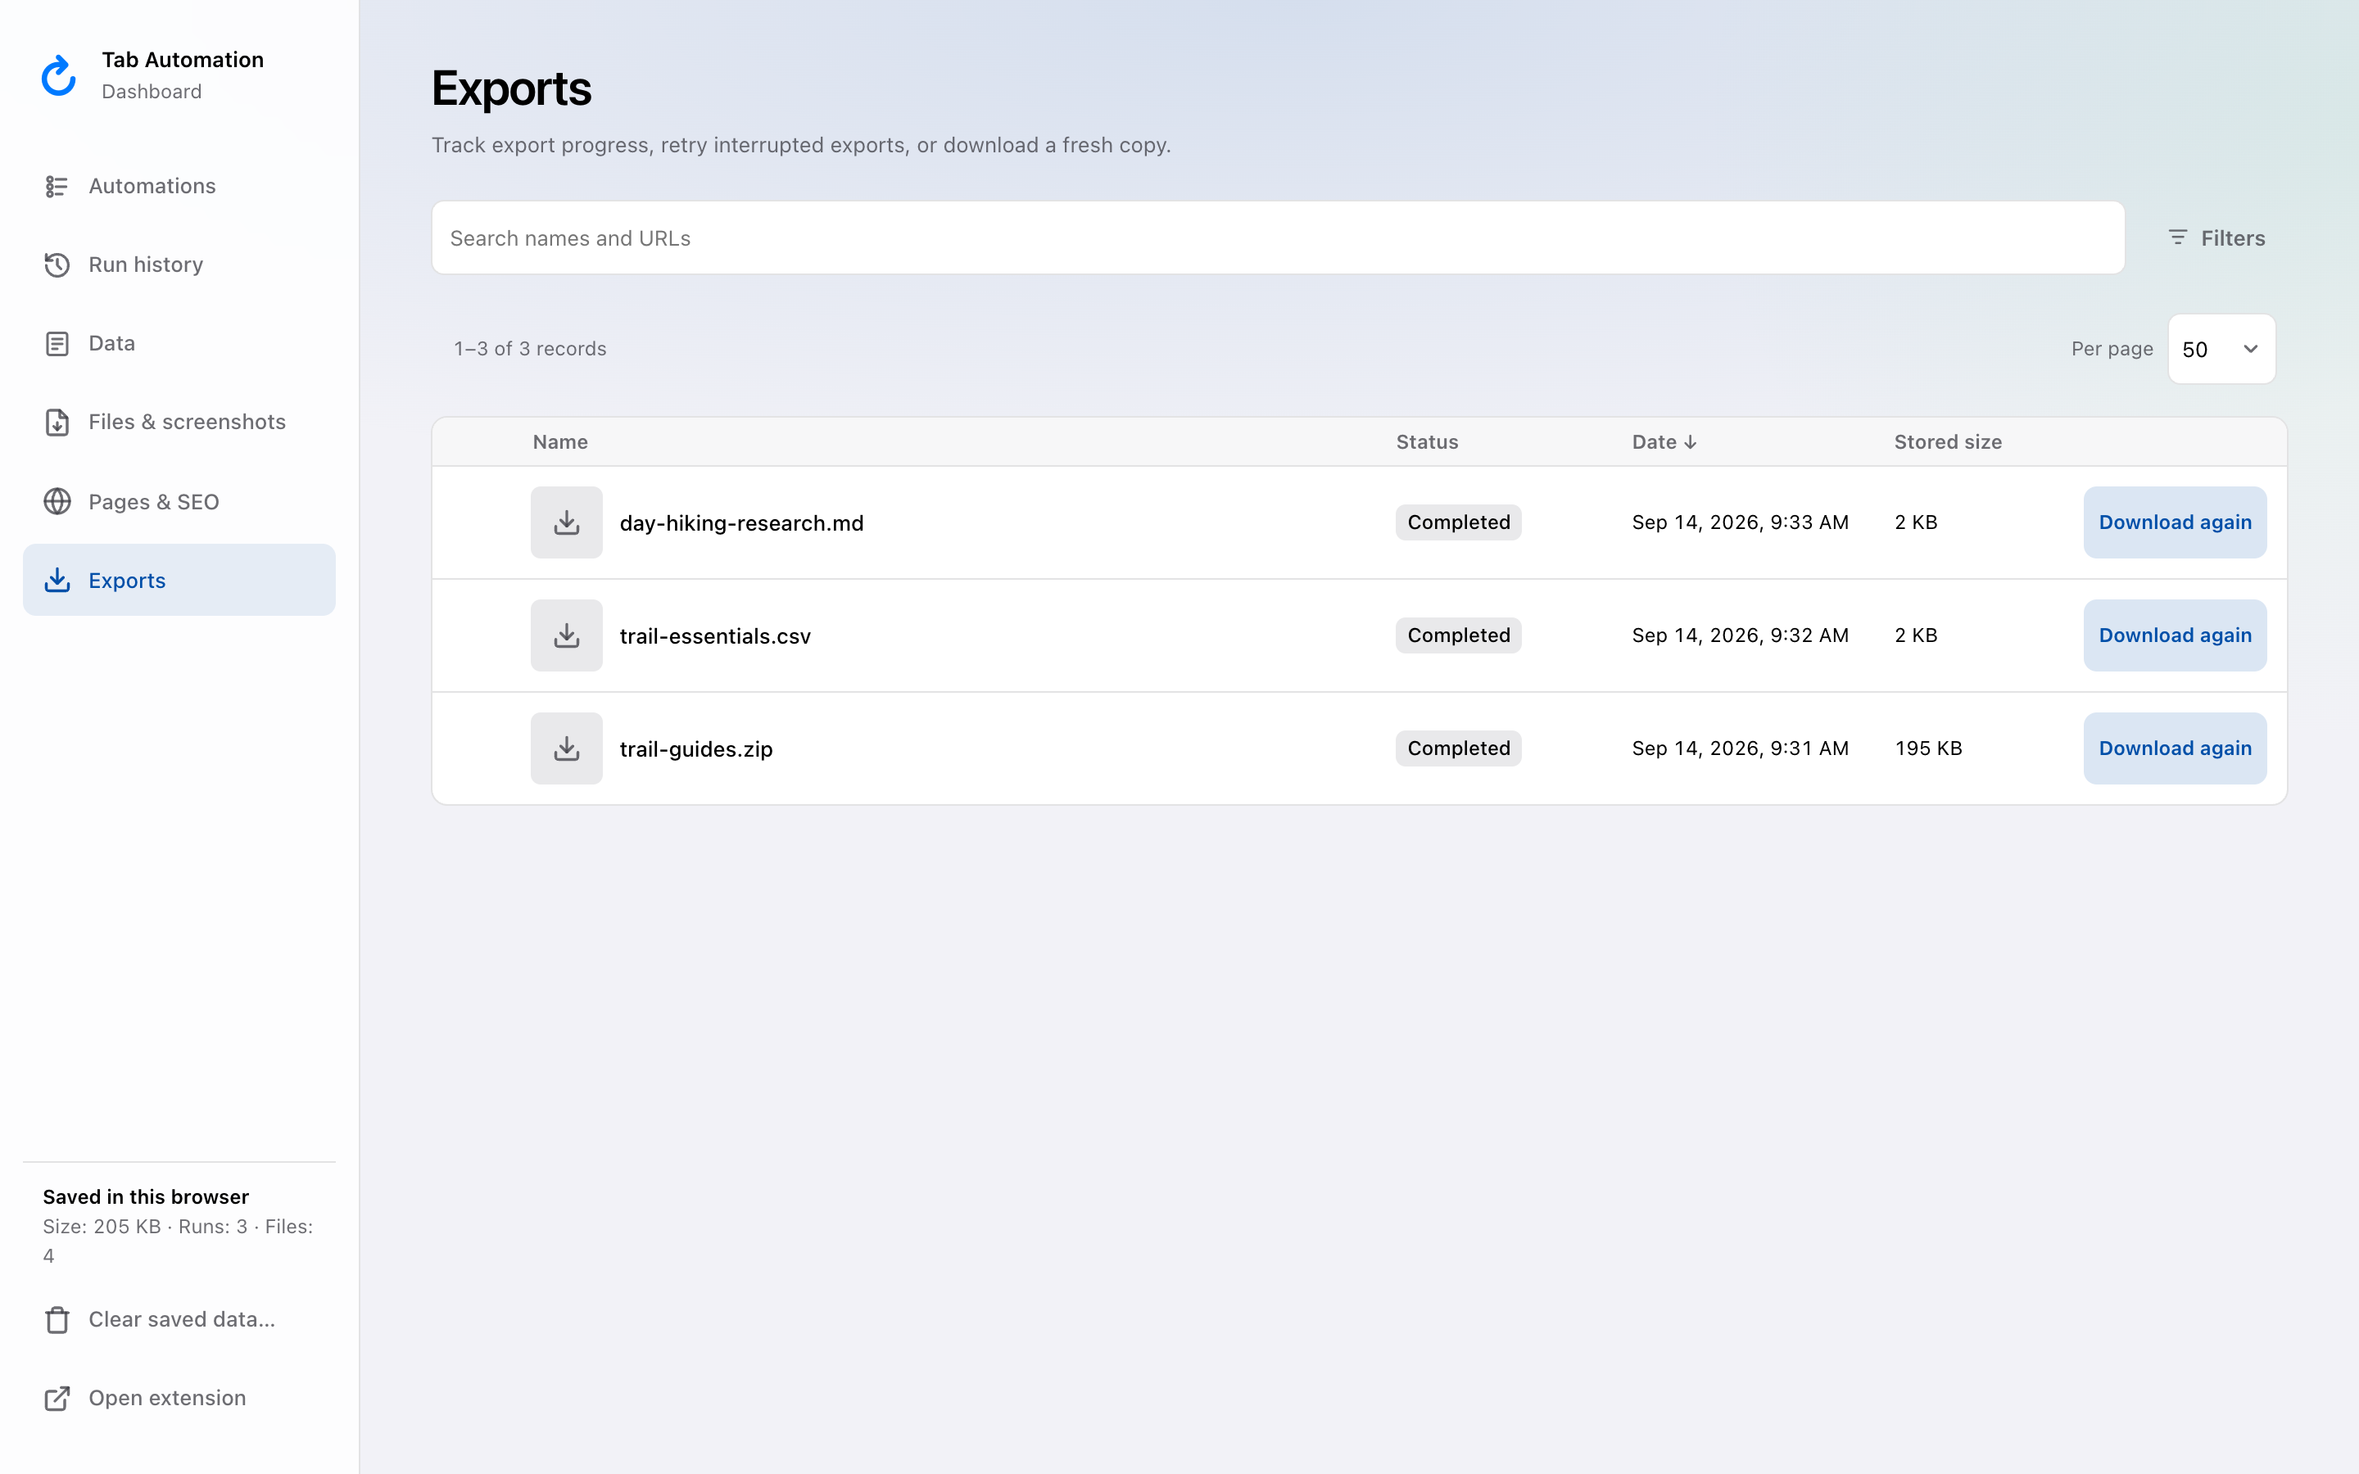The image size is (2359, 1474).
Task: Click the Exports download icon in sidebar
Action: (x=57, y=580)
